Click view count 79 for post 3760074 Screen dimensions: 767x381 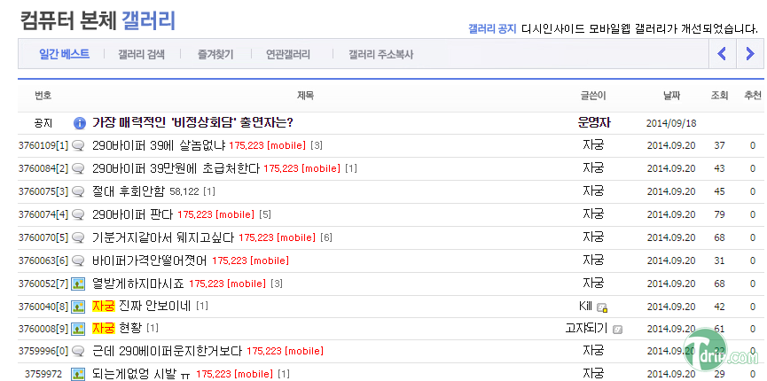click(719, 214)
